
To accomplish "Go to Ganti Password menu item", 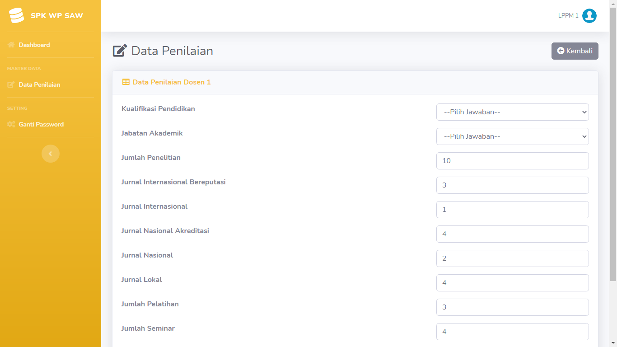I will click(x=41, y=124).
